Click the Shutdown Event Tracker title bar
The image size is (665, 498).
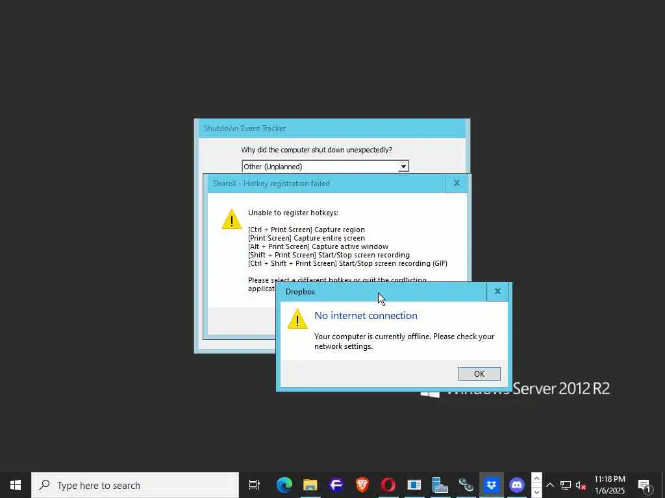click(332, 128)
